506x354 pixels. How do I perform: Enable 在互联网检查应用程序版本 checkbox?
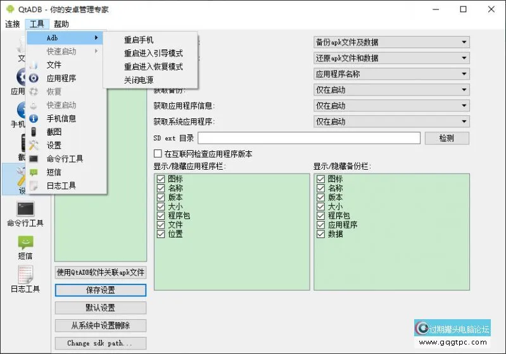click(x=158, y=154)
